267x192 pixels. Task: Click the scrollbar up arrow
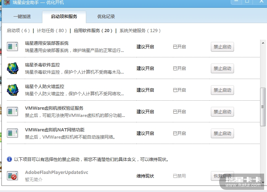(263, 43)
